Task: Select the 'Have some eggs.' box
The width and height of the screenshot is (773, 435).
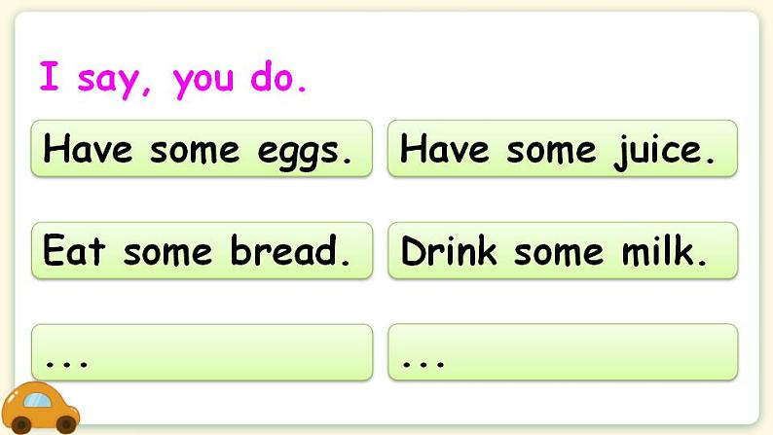Action: tap(202, 148)
